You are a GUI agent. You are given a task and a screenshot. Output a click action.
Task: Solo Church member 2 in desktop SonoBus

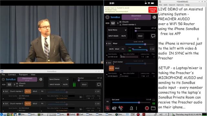35,103
